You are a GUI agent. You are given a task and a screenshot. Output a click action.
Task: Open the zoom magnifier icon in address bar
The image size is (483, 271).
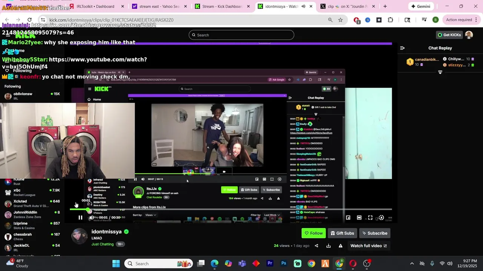click(330, 20)
